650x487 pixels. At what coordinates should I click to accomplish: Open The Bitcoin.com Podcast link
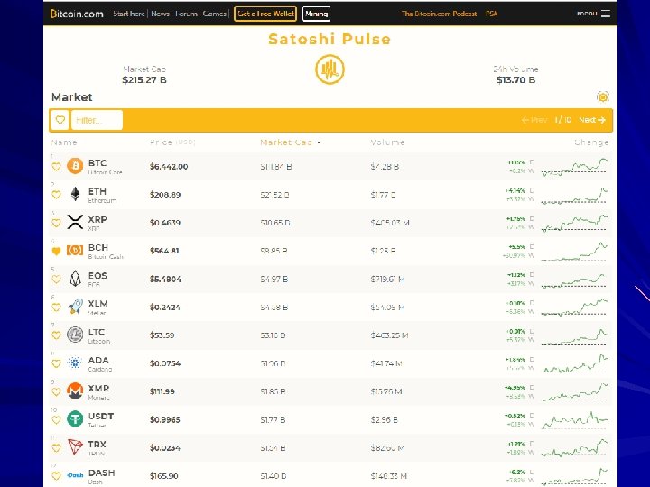coord(439,14)
